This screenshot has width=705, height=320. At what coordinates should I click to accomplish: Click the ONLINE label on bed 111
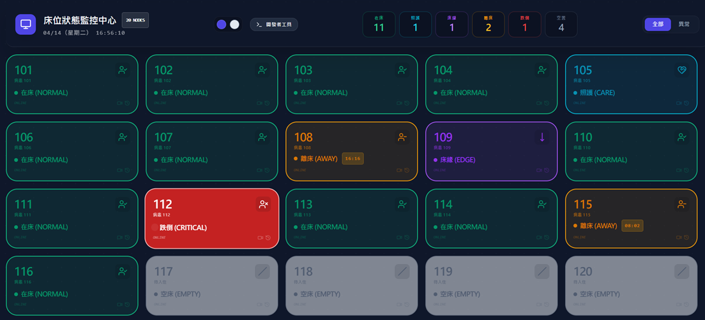tap(20, 237)
